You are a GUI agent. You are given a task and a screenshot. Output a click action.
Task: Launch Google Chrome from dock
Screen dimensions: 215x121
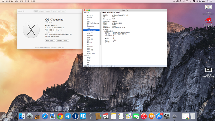click(x=60, y=116)
